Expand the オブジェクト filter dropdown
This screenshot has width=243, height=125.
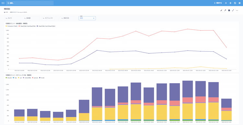click(48, 18)
